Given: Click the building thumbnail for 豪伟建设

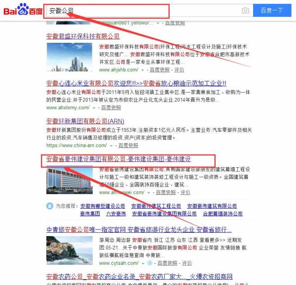Looking at the screenshot, I should click(x=70, y=180).
